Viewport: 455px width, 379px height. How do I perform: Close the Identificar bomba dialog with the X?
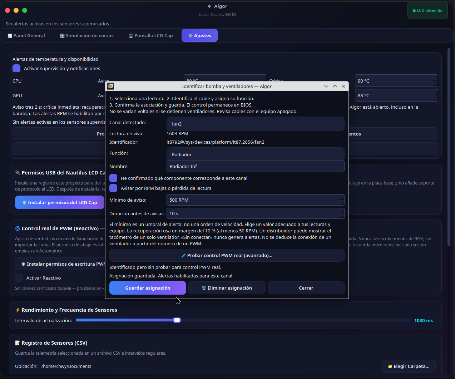click(x=343, y=86)
